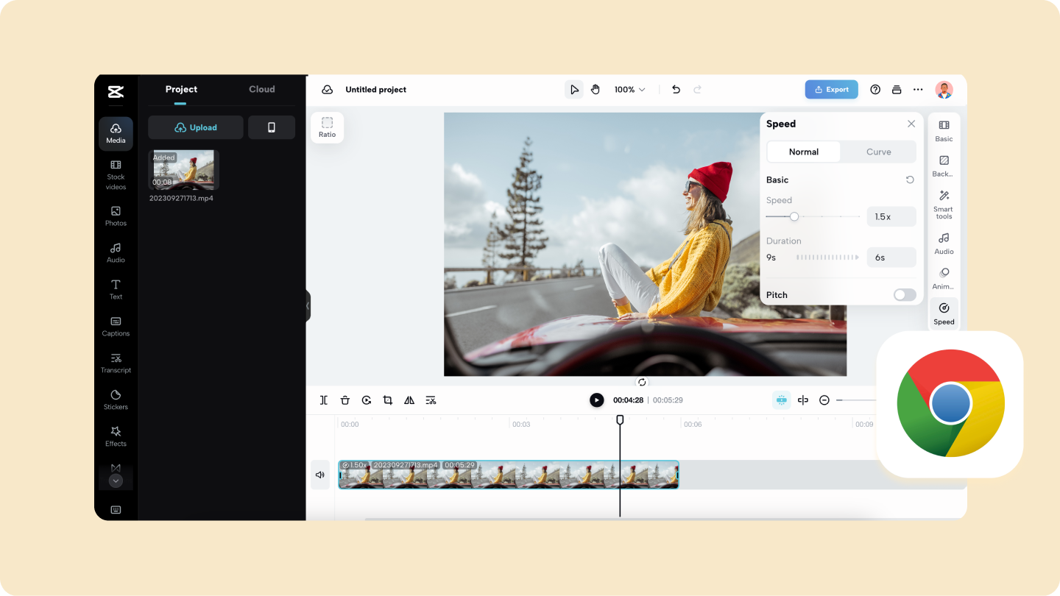Open the Background panel in right sidebar

[944, 166]
